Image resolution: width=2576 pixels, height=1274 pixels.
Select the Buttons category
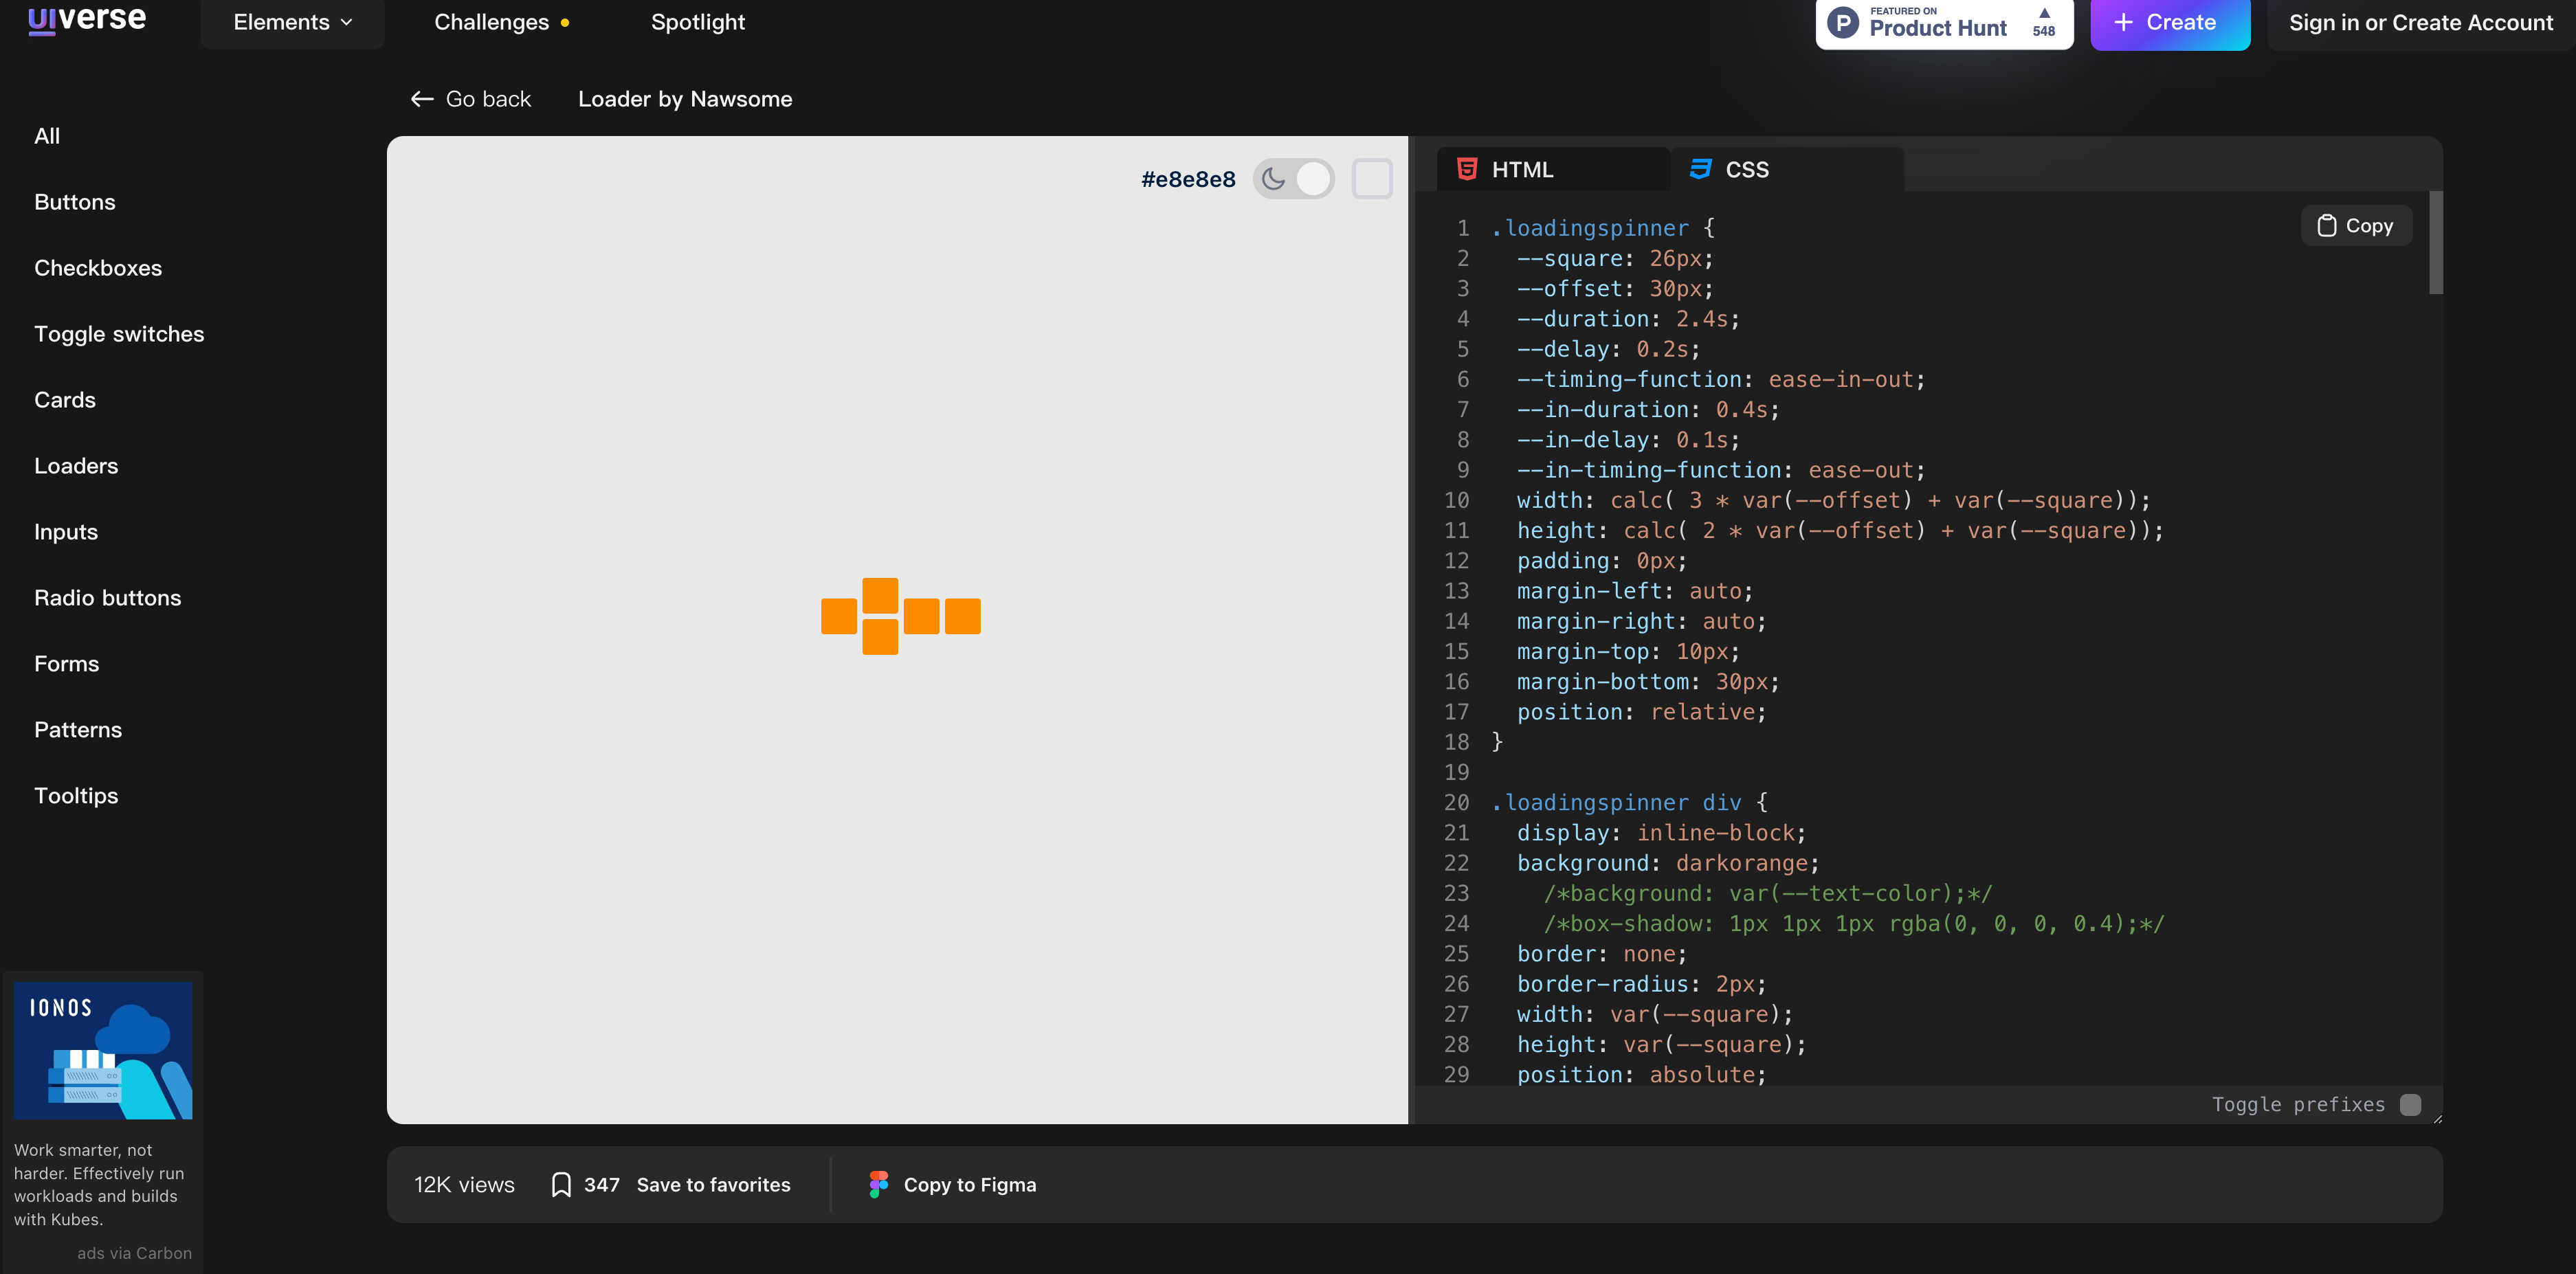75,202
